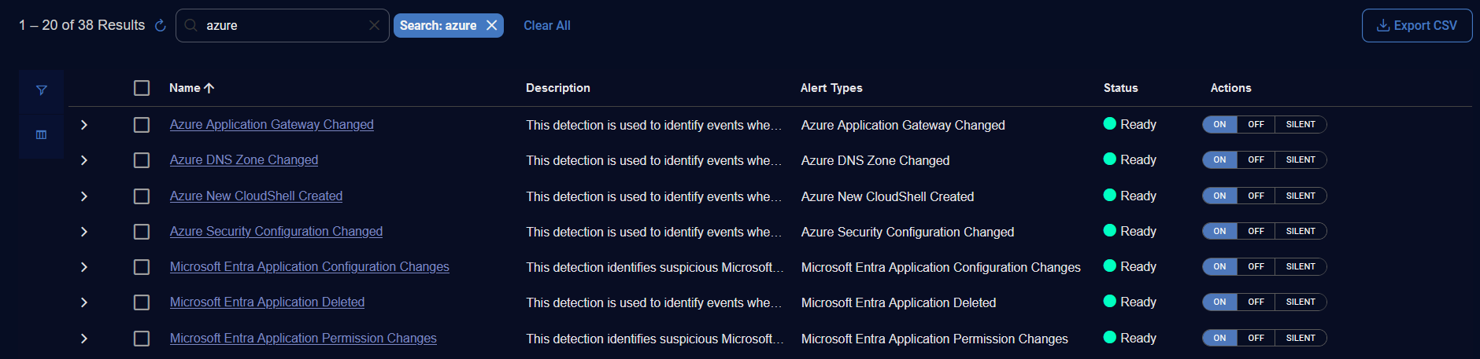Sort by the Name column arrow
This screenshot has height=359, width=1480.
(x=209, y=88)
